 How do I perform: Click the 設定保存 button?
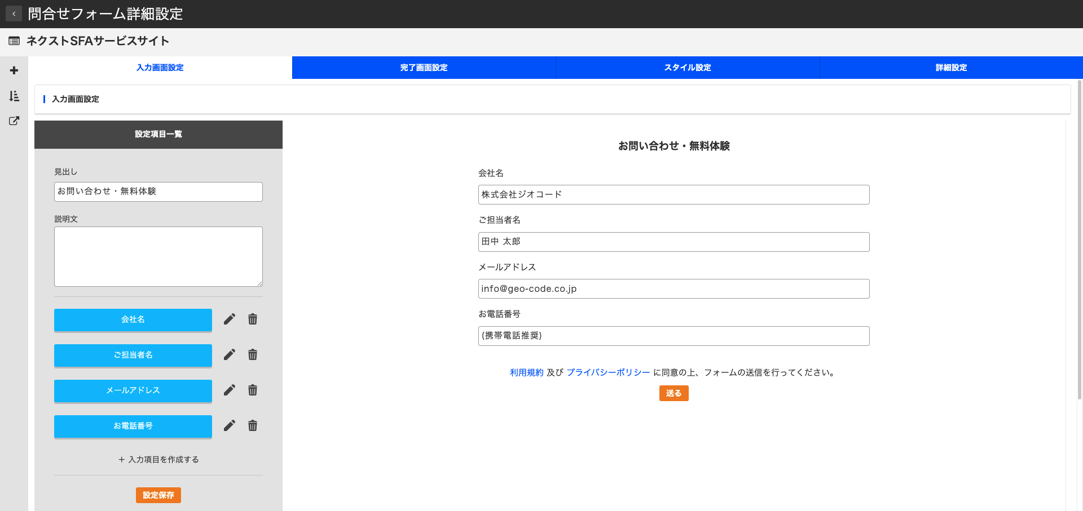[x=158, y=495]
